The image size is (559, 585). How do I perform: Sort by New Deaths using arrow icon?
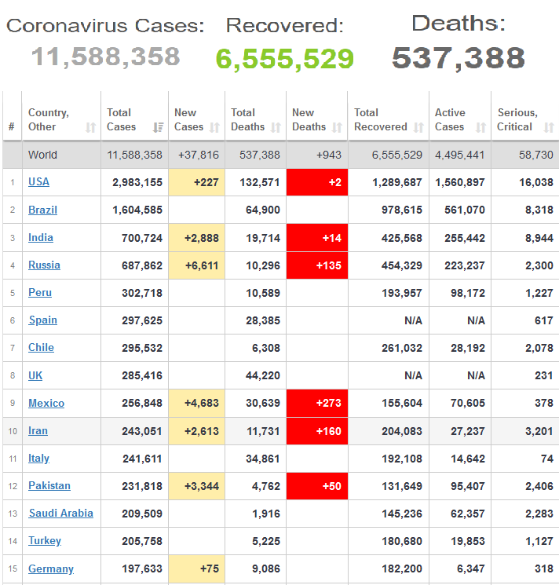[x=337, y=127]
